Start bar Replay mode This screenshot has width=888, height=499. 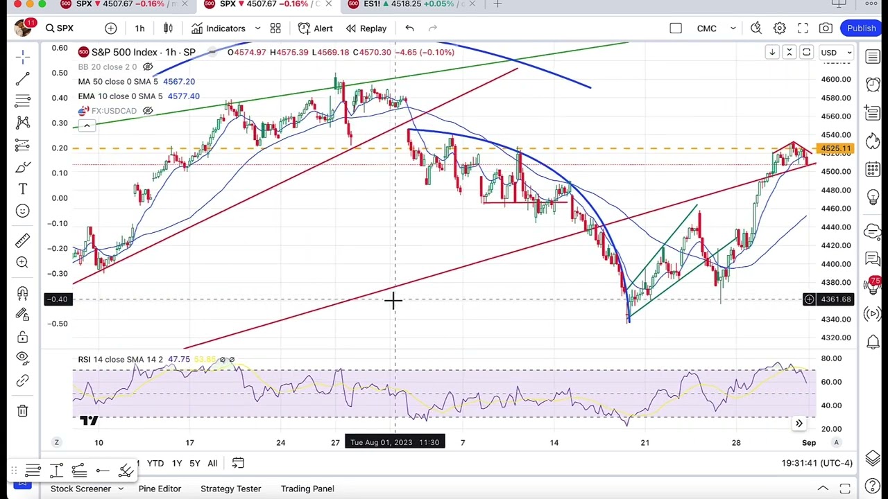(366, 28)
